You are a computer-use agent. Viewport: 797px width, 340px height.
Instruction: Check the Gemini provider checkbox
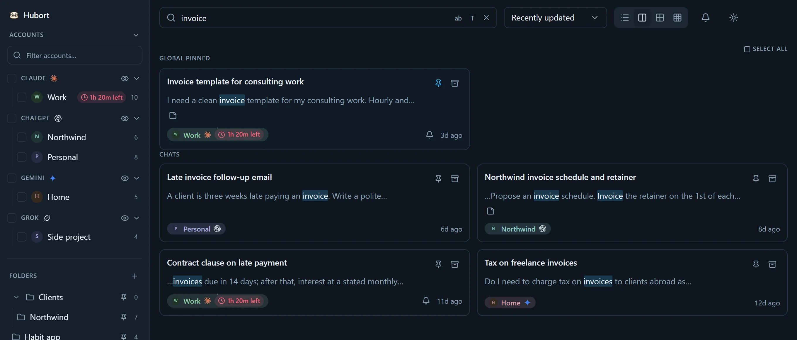tap(12, 178)
